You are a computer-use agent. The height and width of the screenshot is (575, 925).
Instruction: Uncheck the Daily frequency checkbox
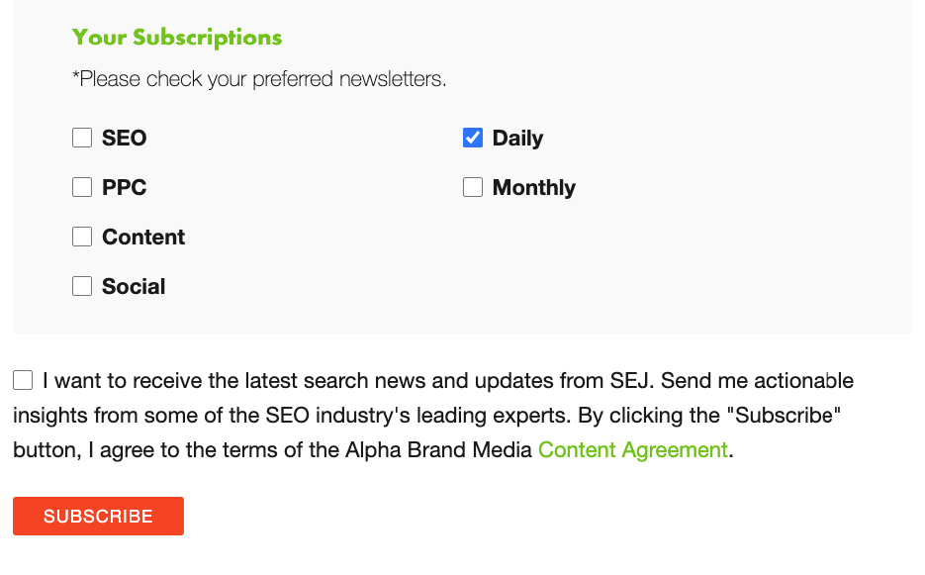(x=473, y=138)
